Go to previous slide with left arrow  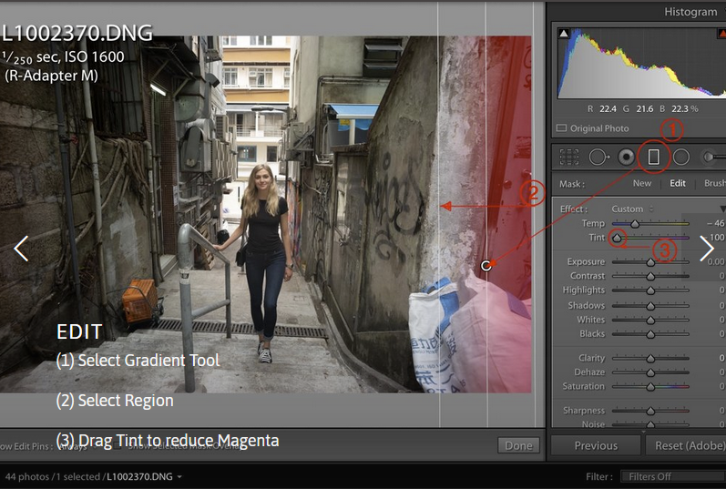21,248
